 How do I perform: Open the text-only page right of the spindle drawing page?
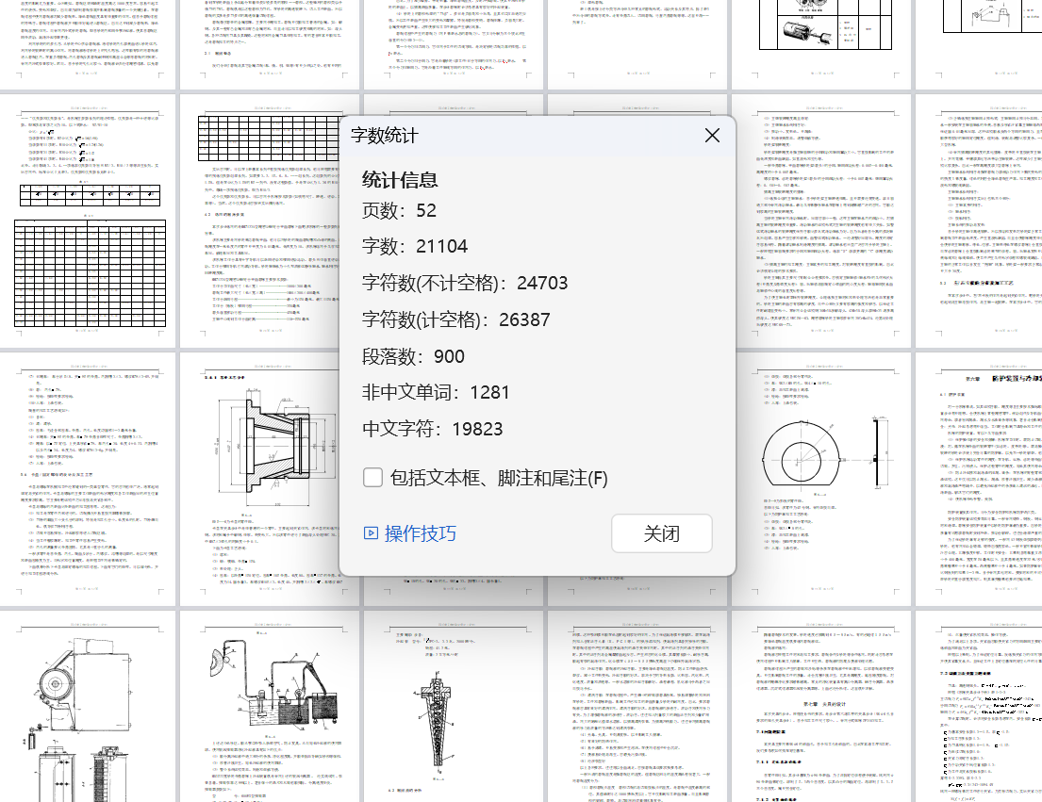[638, 707]
